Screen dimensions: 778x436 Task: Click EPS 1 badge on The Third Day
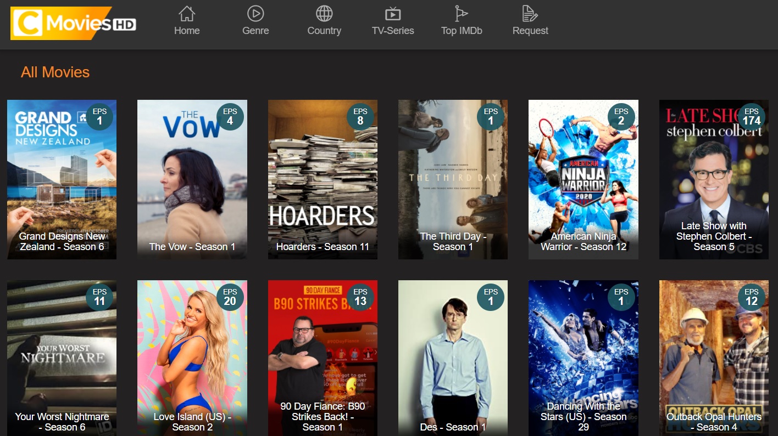coord(491,117)
